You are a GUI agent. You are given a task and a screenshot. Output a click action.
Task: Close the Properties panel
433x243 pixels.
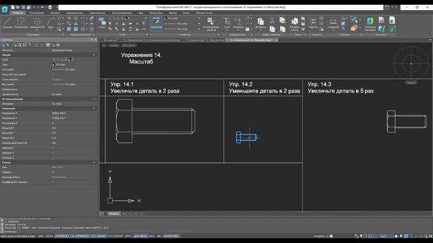tap(96, 40)
